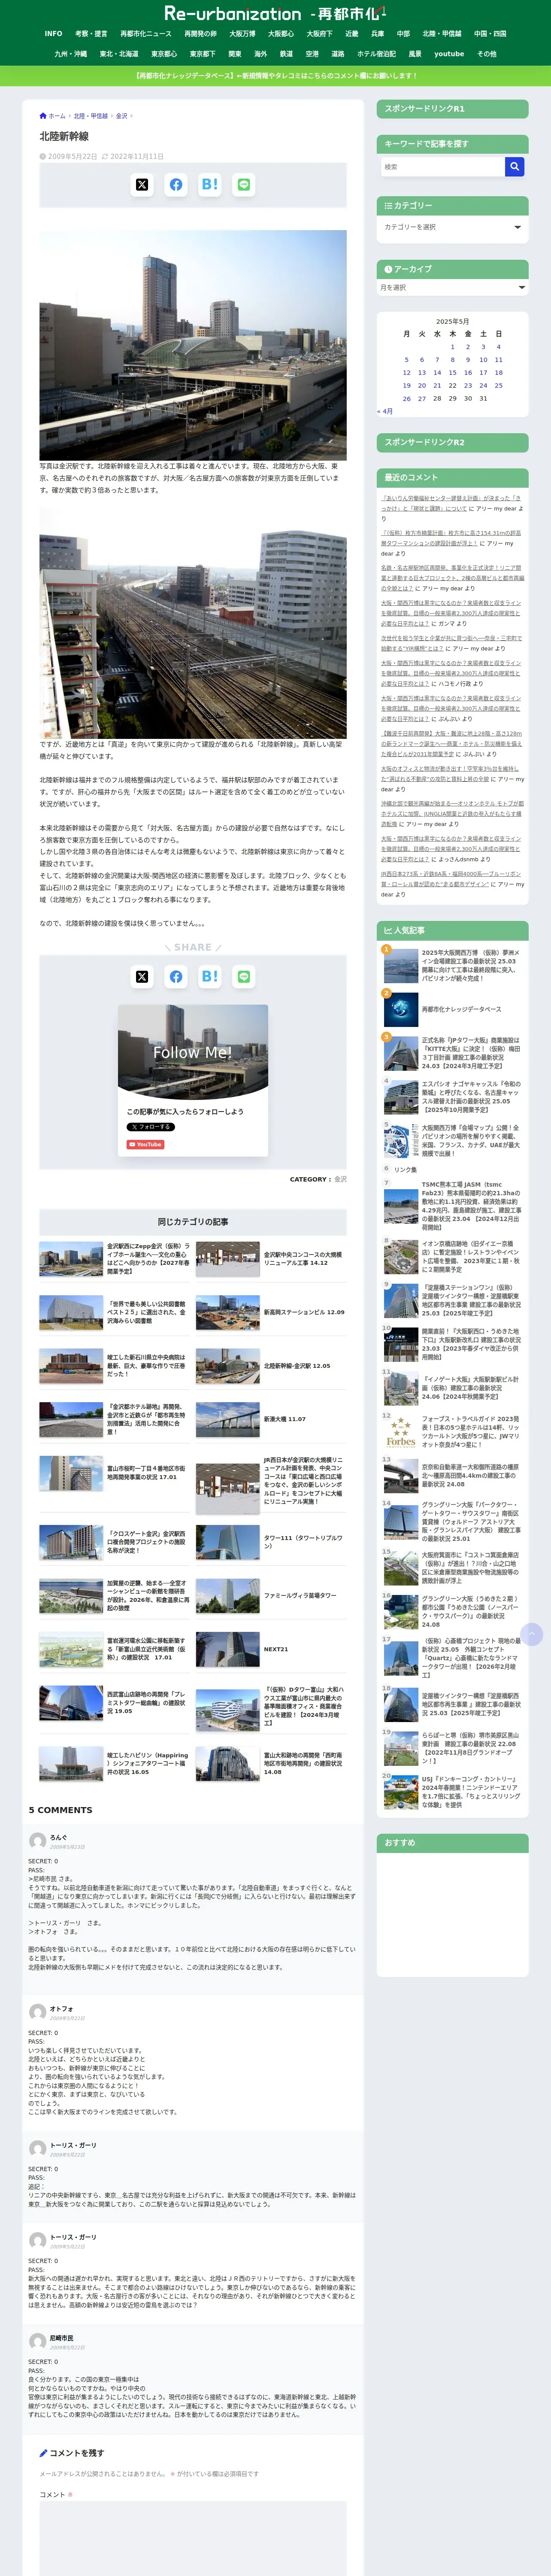Click popular list item リンク集
Screen dimensions: 551x2576
pos(405,1169)
